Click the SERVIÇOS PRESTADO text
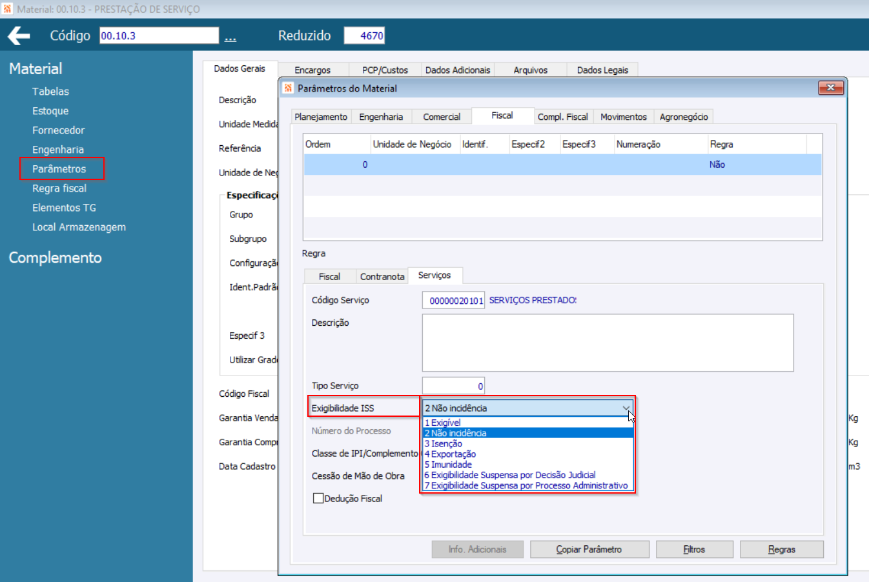Viewport: 869px width, 582px height. pyautogui.click(x=533, y=300)
